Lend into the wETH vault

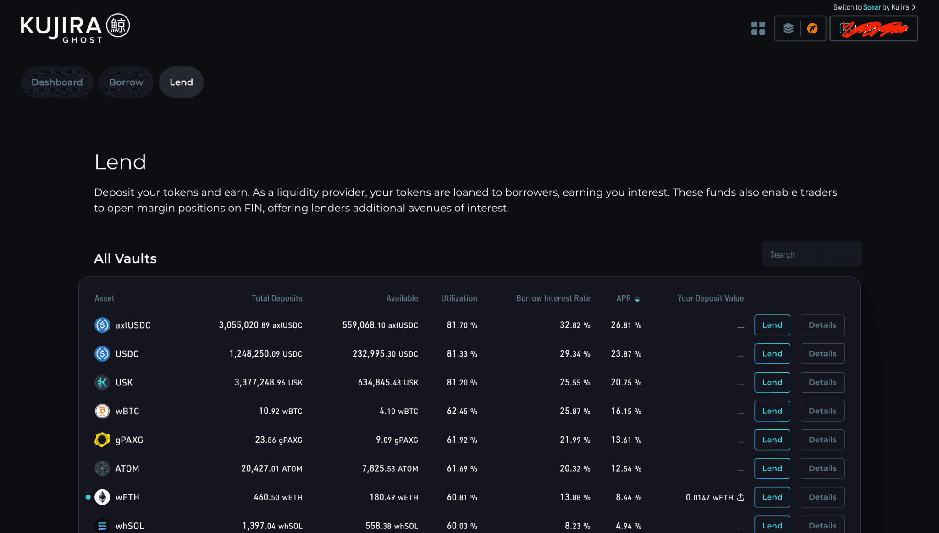tap(772, 497)
